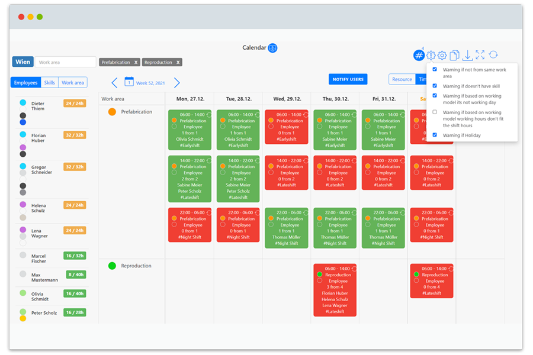Uncheck Warning if not from same work area

434,70
